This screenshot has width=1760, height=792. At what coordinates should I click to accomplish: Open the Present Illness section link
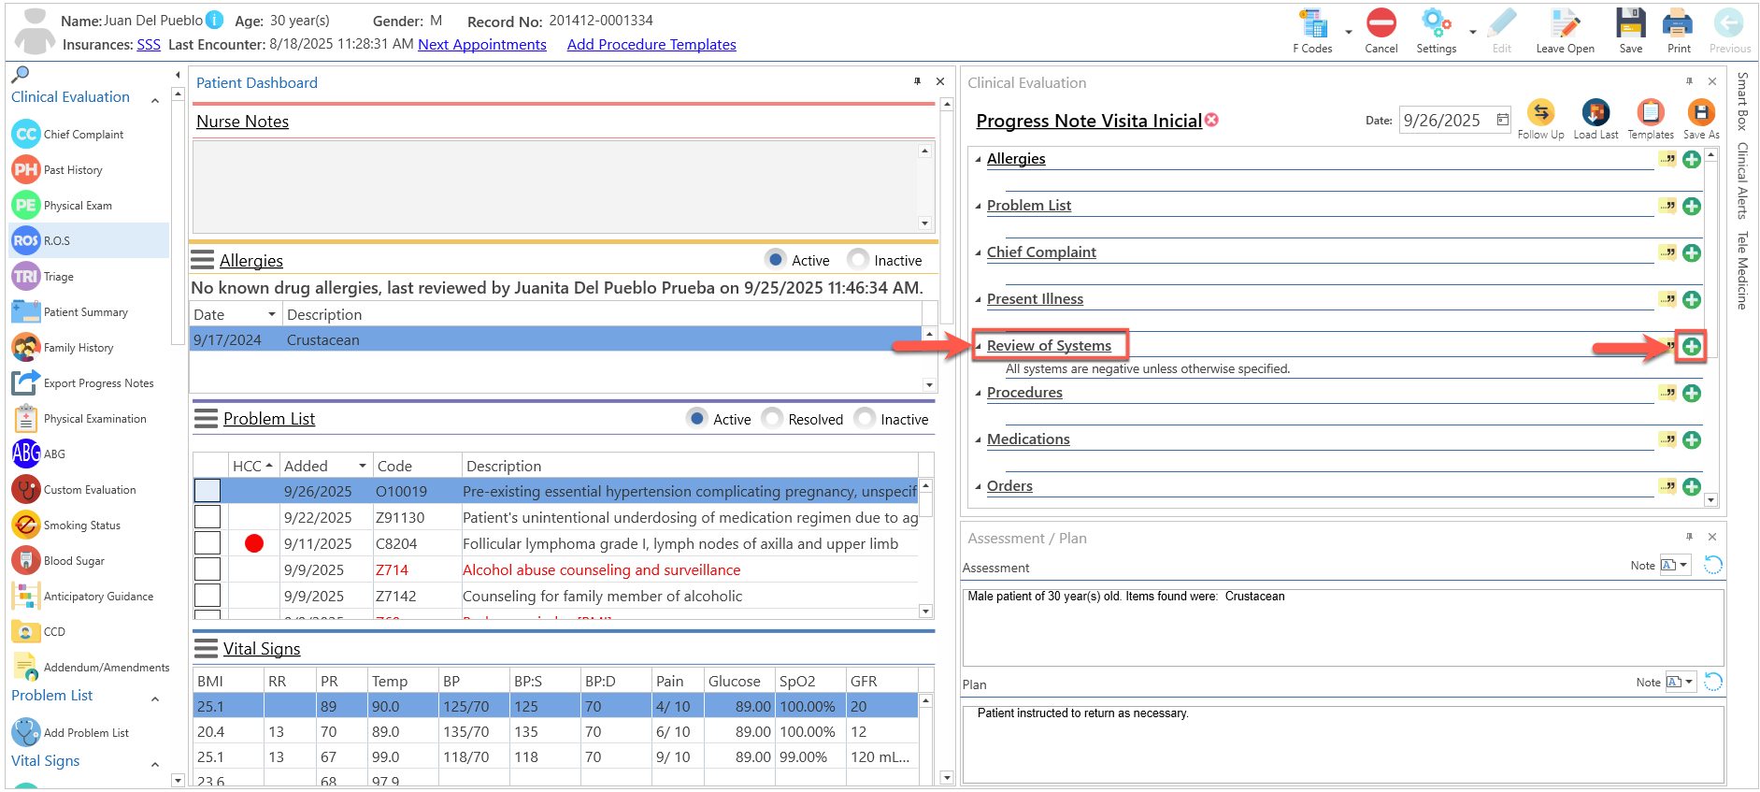[1035, 299]
